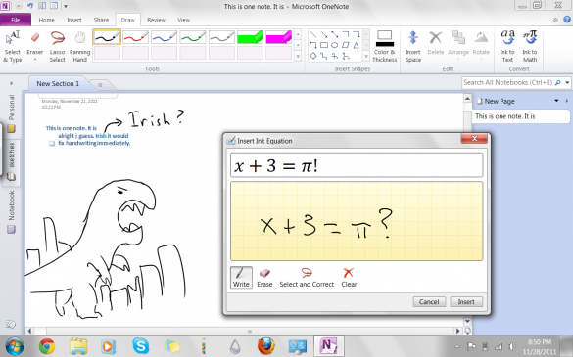This screenshot has width=573, height=357.
Task: Open the search scope dropdown
Action: pos(567,83)
